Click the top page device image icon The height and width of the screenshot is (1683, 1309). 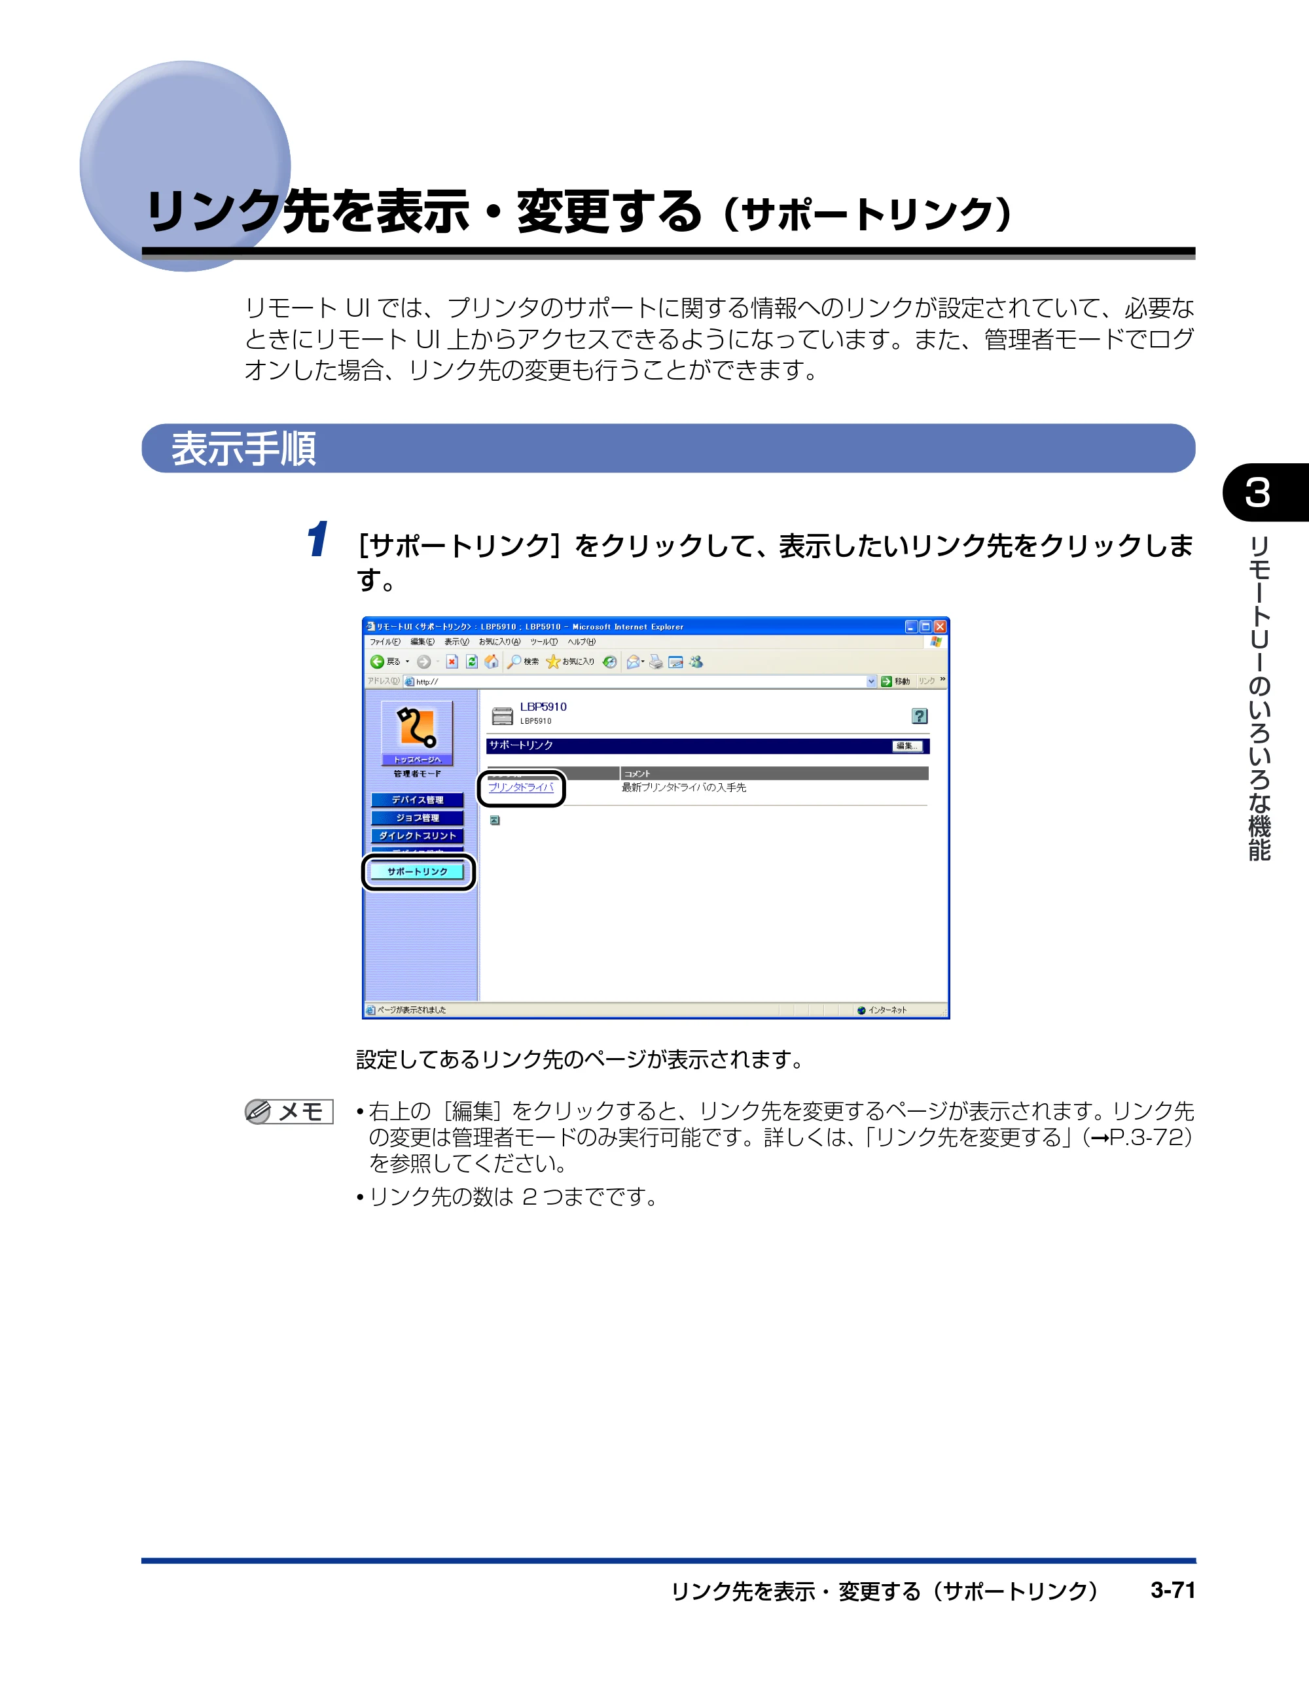pos(417,728)
